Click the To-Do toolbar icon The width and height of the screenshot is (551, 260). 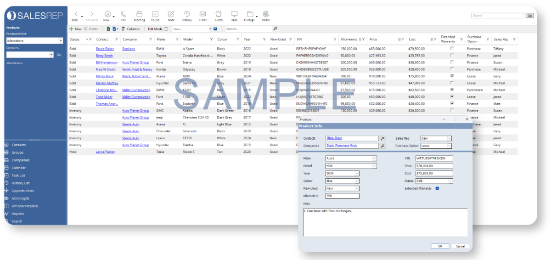click(155, 14)
